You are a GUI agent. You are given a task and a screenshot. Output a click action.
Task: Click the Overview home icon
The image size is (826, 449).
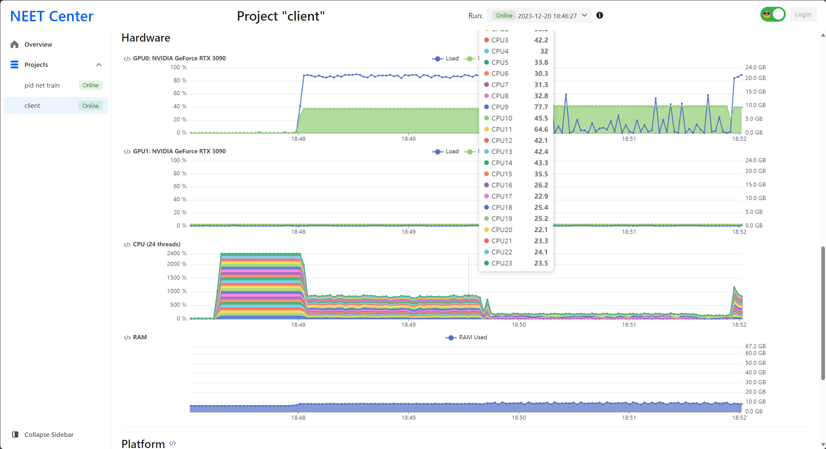click(x=15, y=44)
